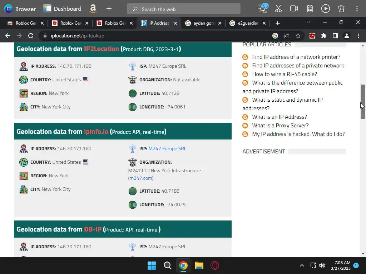Screen dimensions: 366x274
Task: Click the M247 Europe SRL ISP link
Action: [x=167, y=149]
